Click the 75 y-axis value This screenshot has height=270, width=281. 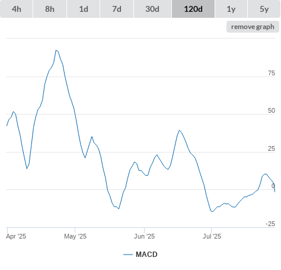pyautogui.click(x=272, y=73)
